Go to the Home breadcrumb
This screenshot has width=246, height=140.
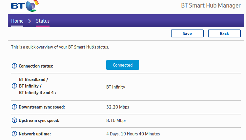coord(17,21)
